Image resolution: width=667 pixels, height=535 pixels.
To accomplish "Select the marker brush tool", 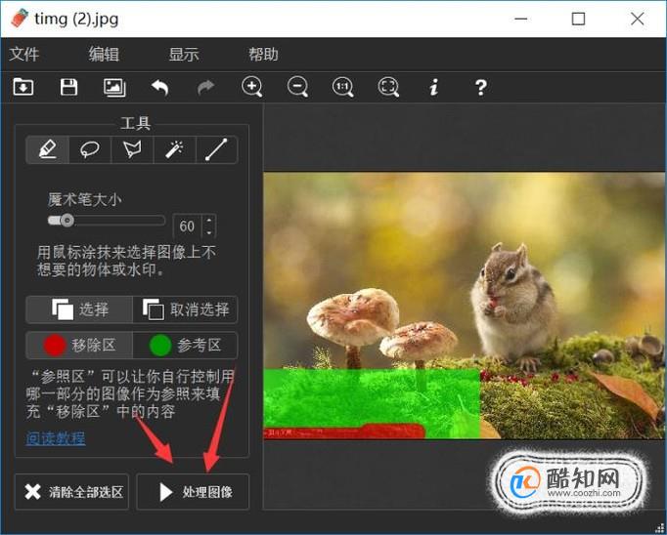I will click(x=47, y=150).
